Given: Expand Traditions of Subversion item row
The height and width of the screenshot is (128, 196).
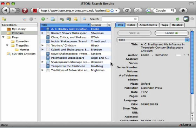Looking at the screenshot, I should [42, 70].
